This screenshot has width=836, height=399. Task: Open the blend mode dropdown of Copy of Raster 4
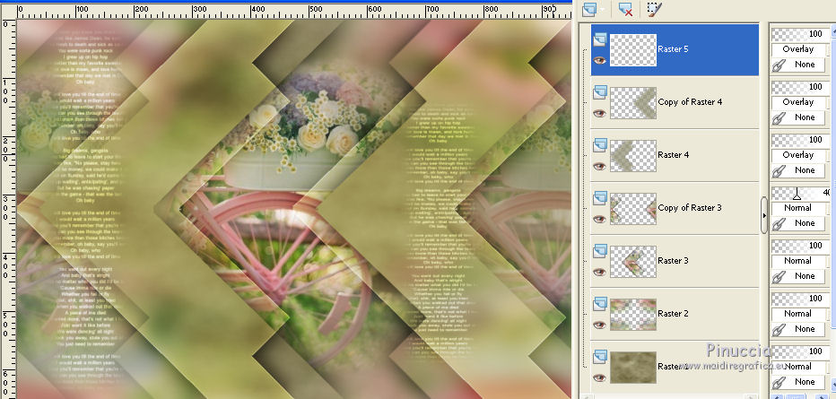point(798,101)
